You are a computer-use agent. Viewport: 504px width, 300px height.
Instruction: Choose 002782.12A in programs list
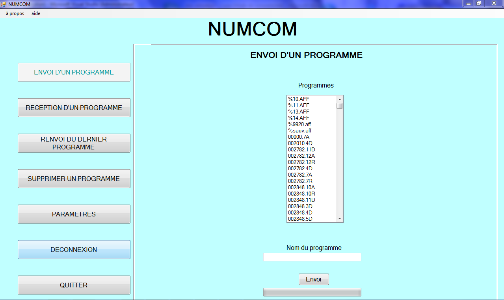[x=301, y=156]
